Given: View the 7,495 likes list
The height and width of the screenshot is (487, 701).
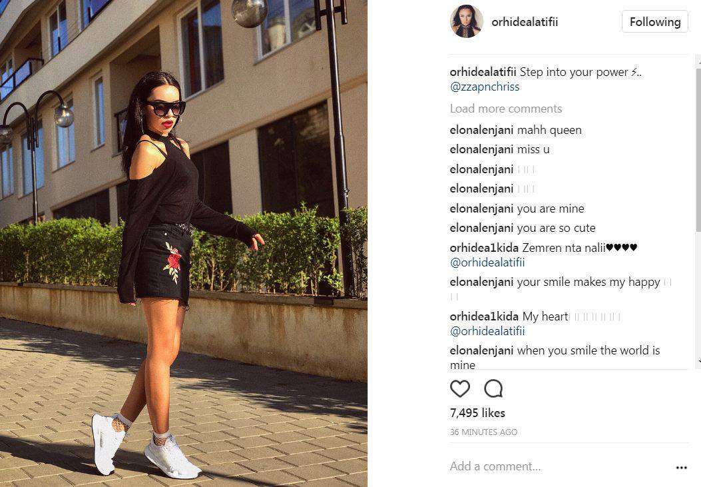Looking at the screenshot, I should point(477,413).
